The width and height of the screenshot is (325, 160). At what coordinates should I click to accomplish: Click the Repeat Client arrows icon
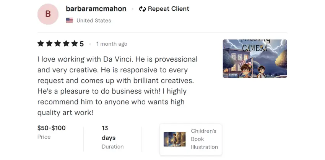pyautogui.click(x=142, y=9)
